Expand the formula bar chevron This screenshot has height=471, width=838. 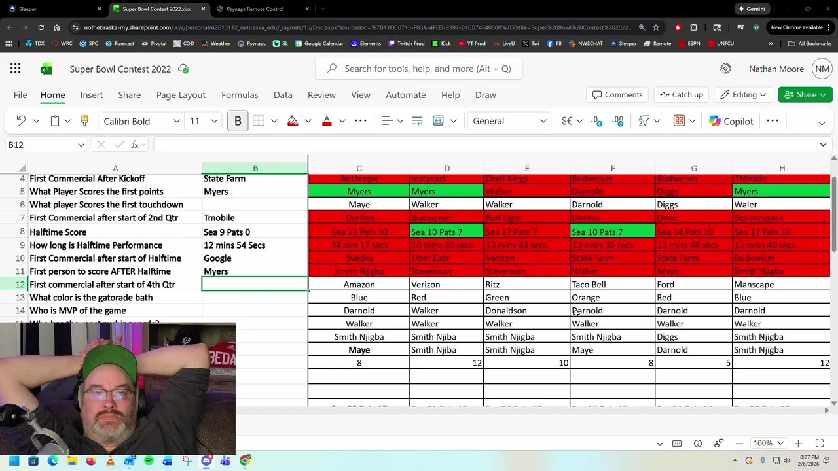coord(823,145)
